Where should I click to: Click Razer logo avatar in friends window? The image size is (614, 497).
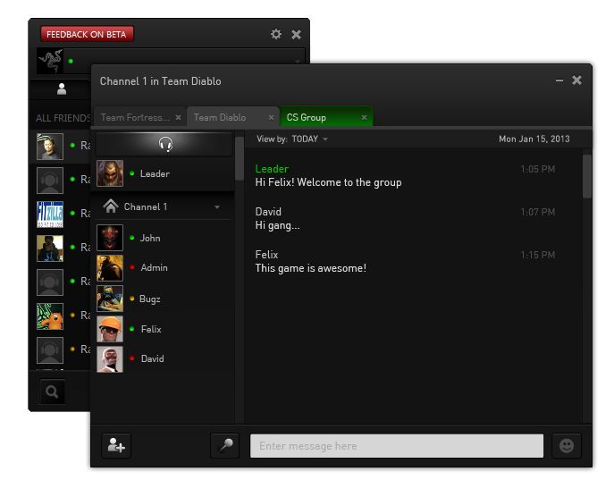[50, 61]
